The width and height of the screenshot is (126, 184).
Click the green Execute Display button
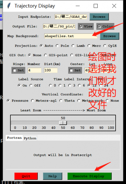(89, 176)
